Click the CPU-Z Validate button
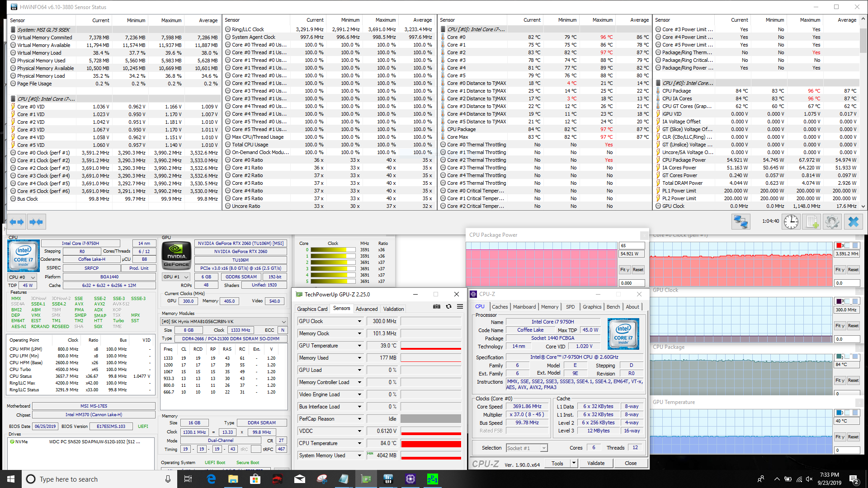 tap(595, 463)
